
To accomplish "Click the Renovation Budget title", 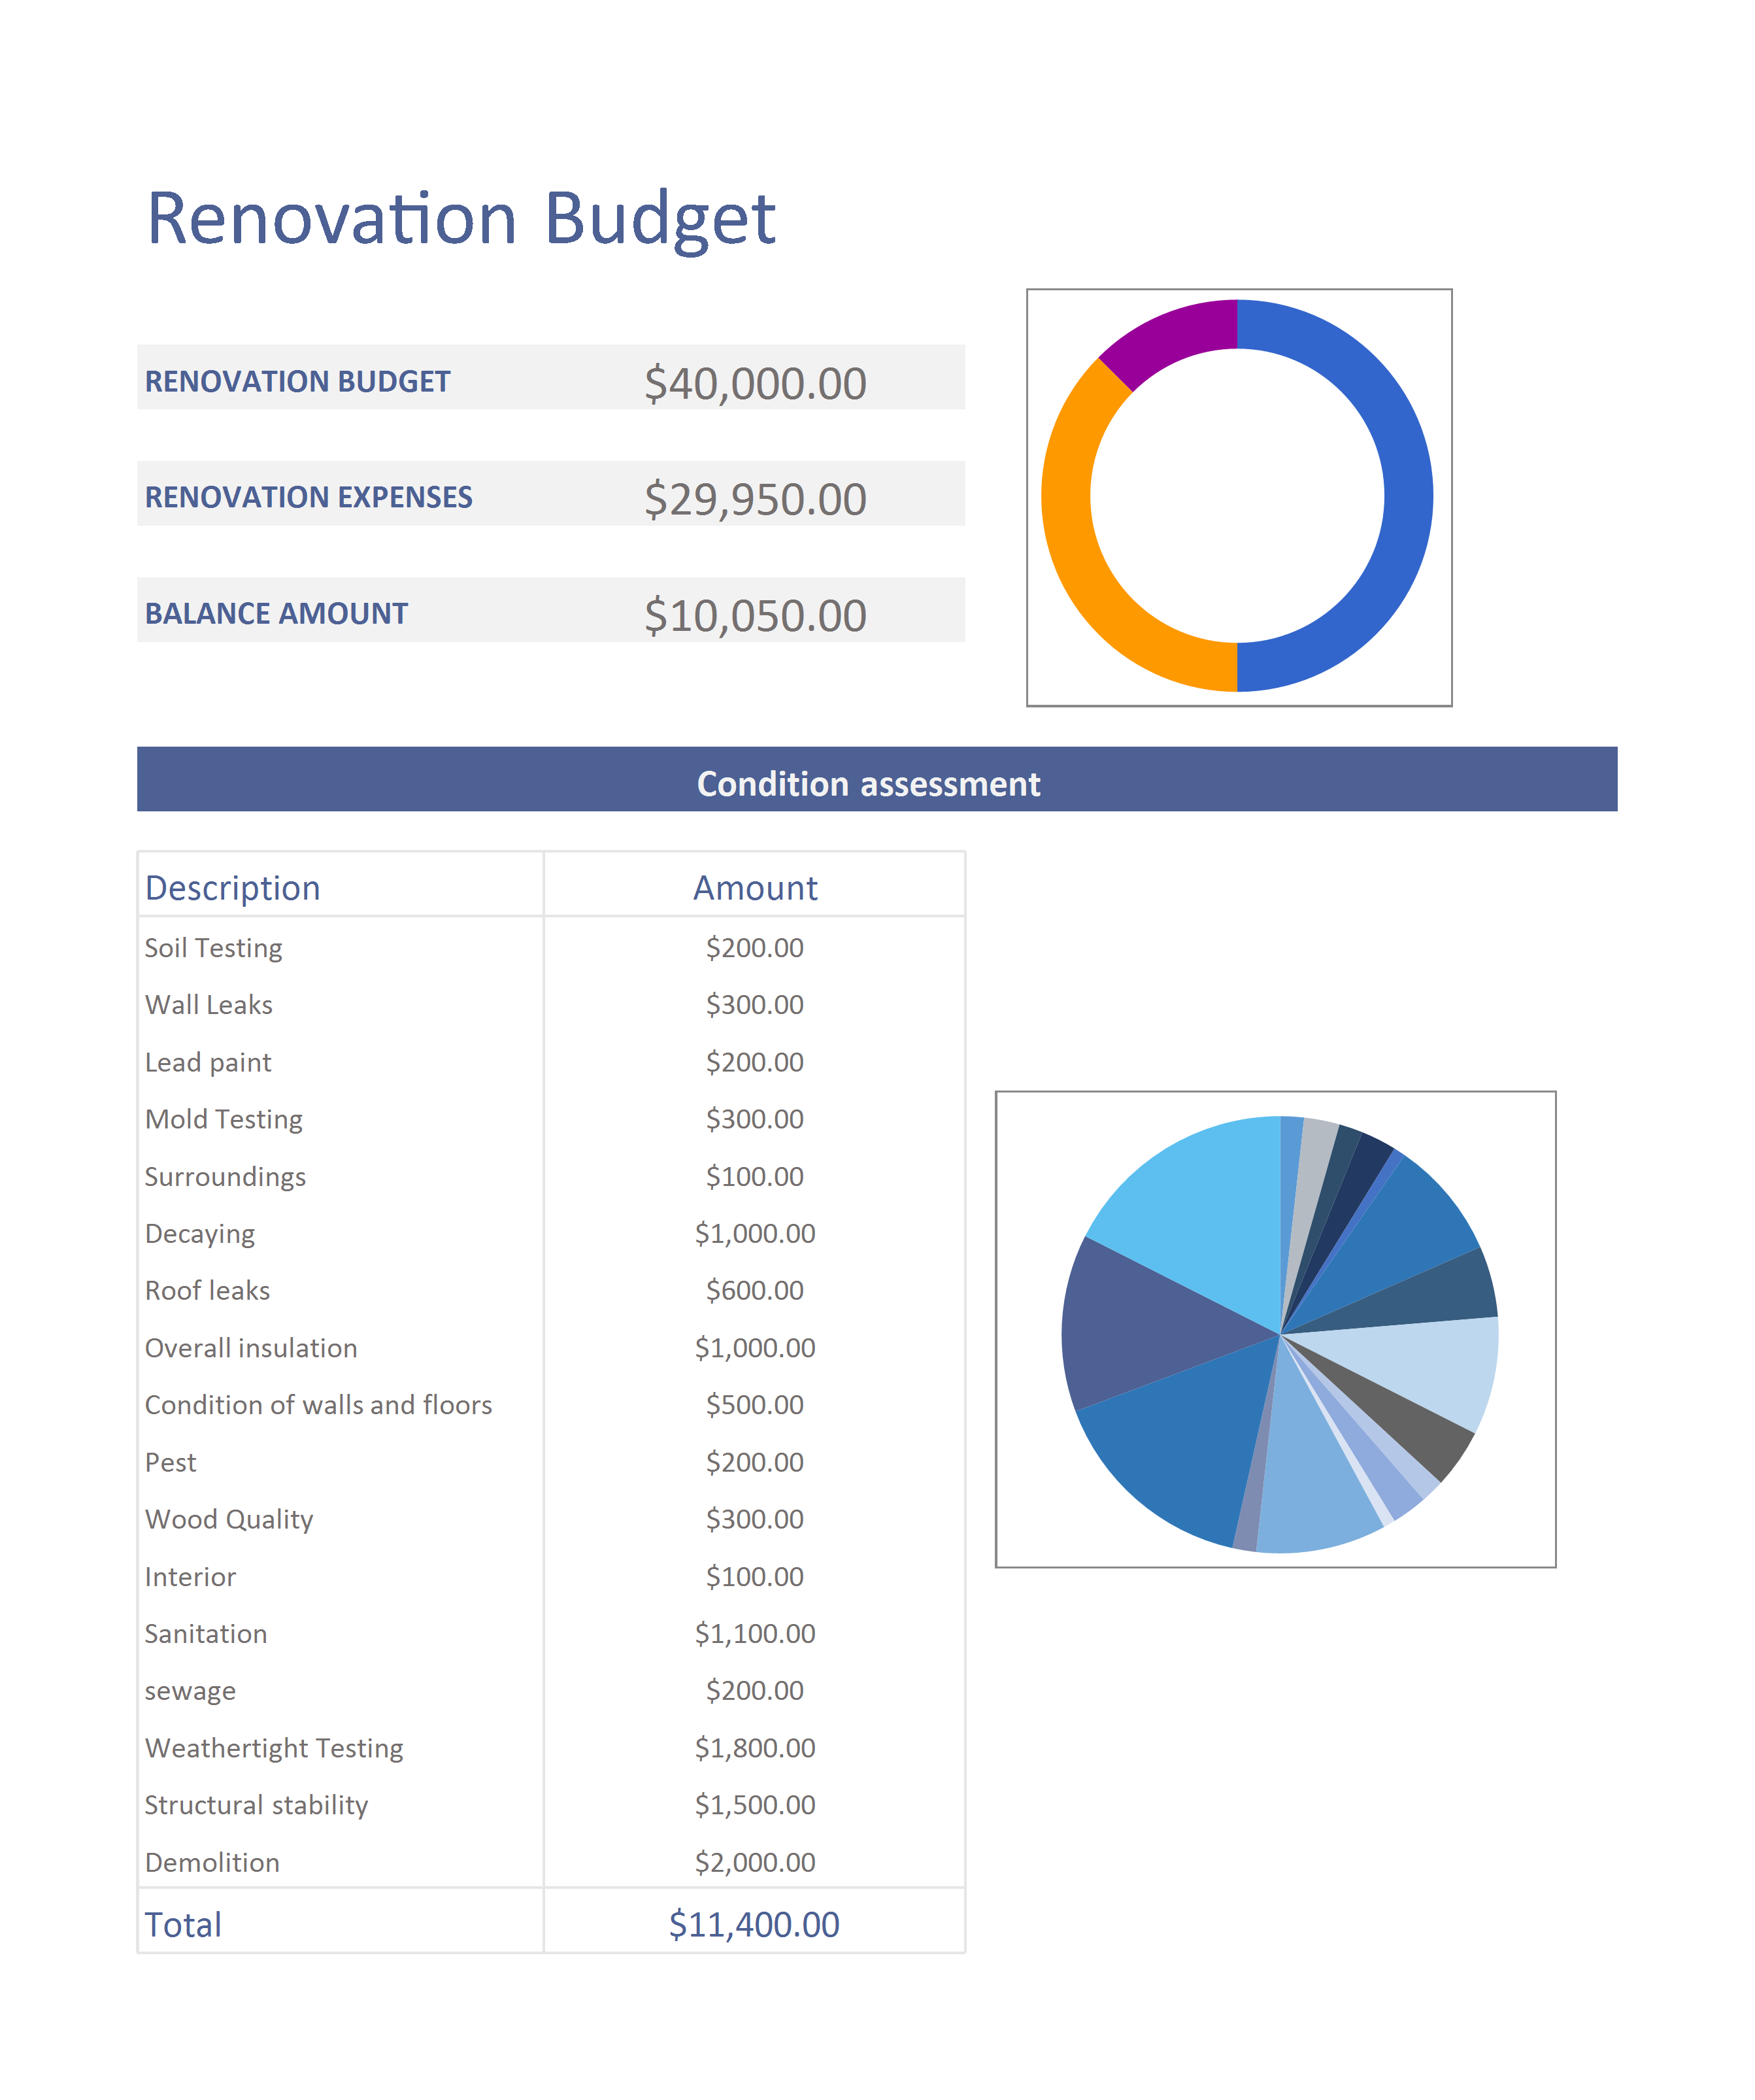I will pos(461,219).
